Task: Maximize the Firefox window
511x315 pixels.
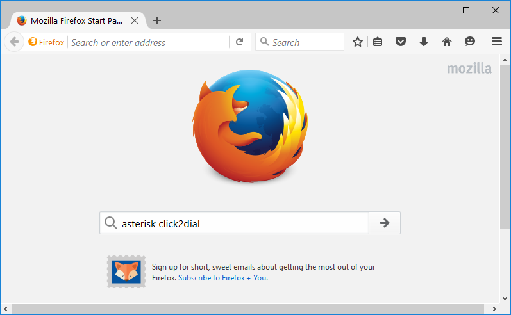Action: click(466, 10)
